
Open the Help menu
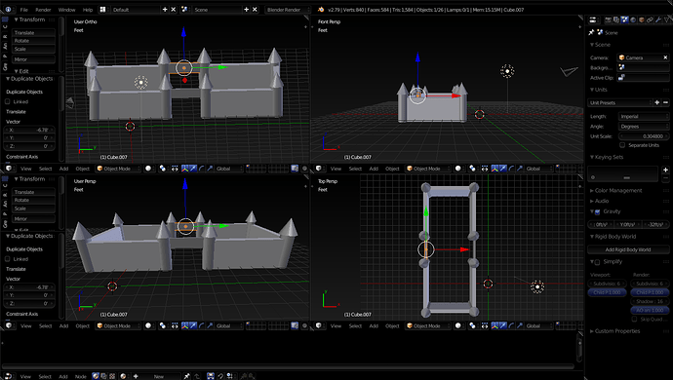tap(88, 10)
